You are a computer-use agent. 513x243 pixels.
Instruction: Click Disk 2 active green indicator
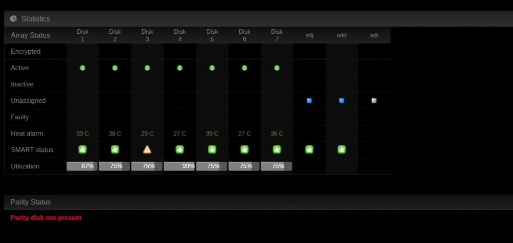coord(115,68)
